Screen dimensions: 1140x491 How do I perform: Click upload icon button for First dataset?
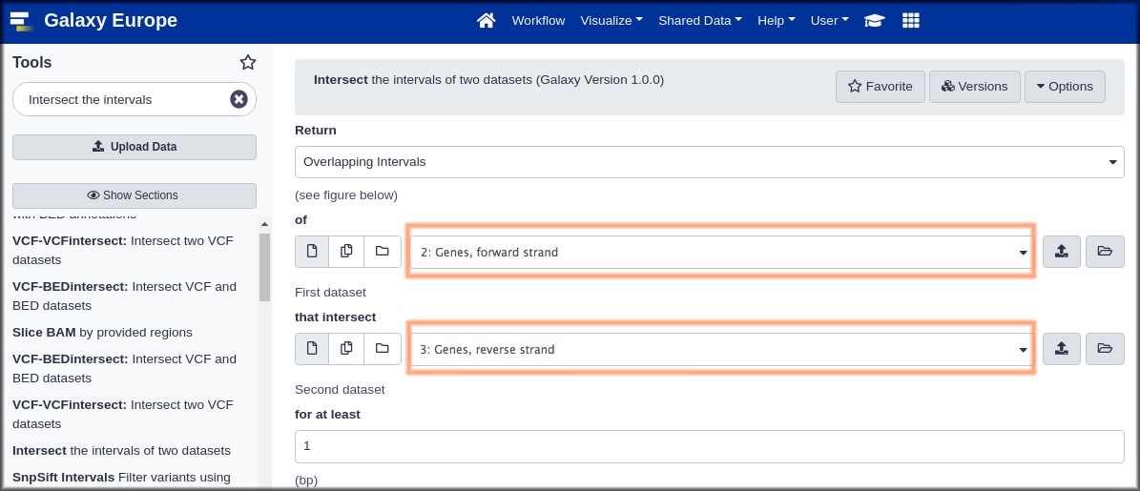1062,252
